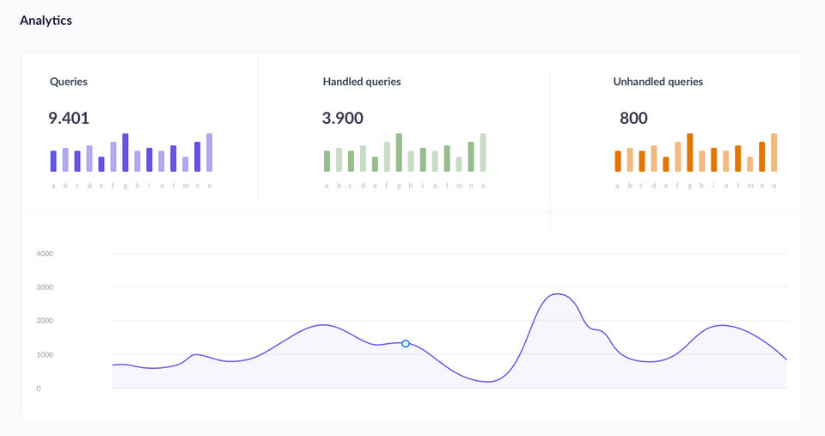Select the tallest purple bar labeled g
The image size is (825, 436).
pos(125,153)
